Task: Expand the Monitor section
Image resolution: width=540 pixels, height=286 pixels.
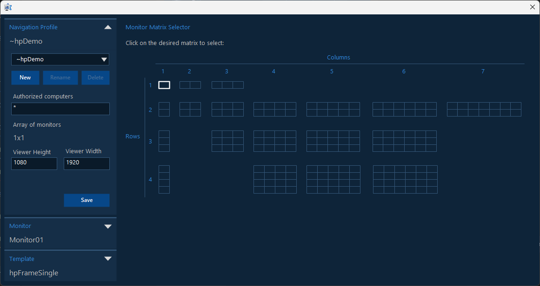Action: point(108,226)
